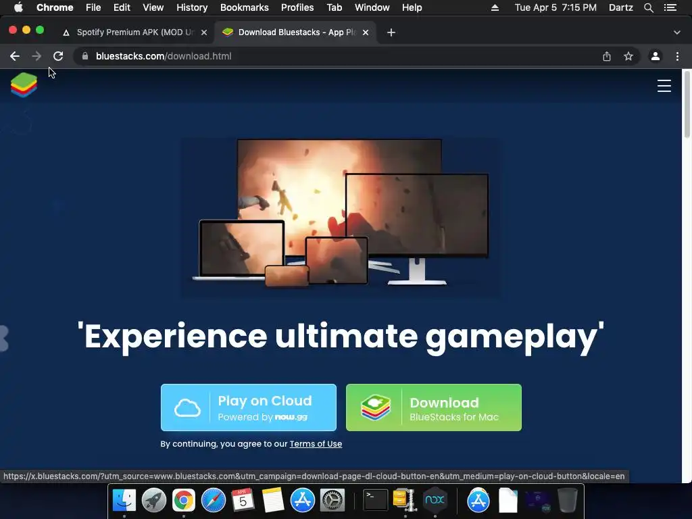Reload the current page

coord(58,56)
